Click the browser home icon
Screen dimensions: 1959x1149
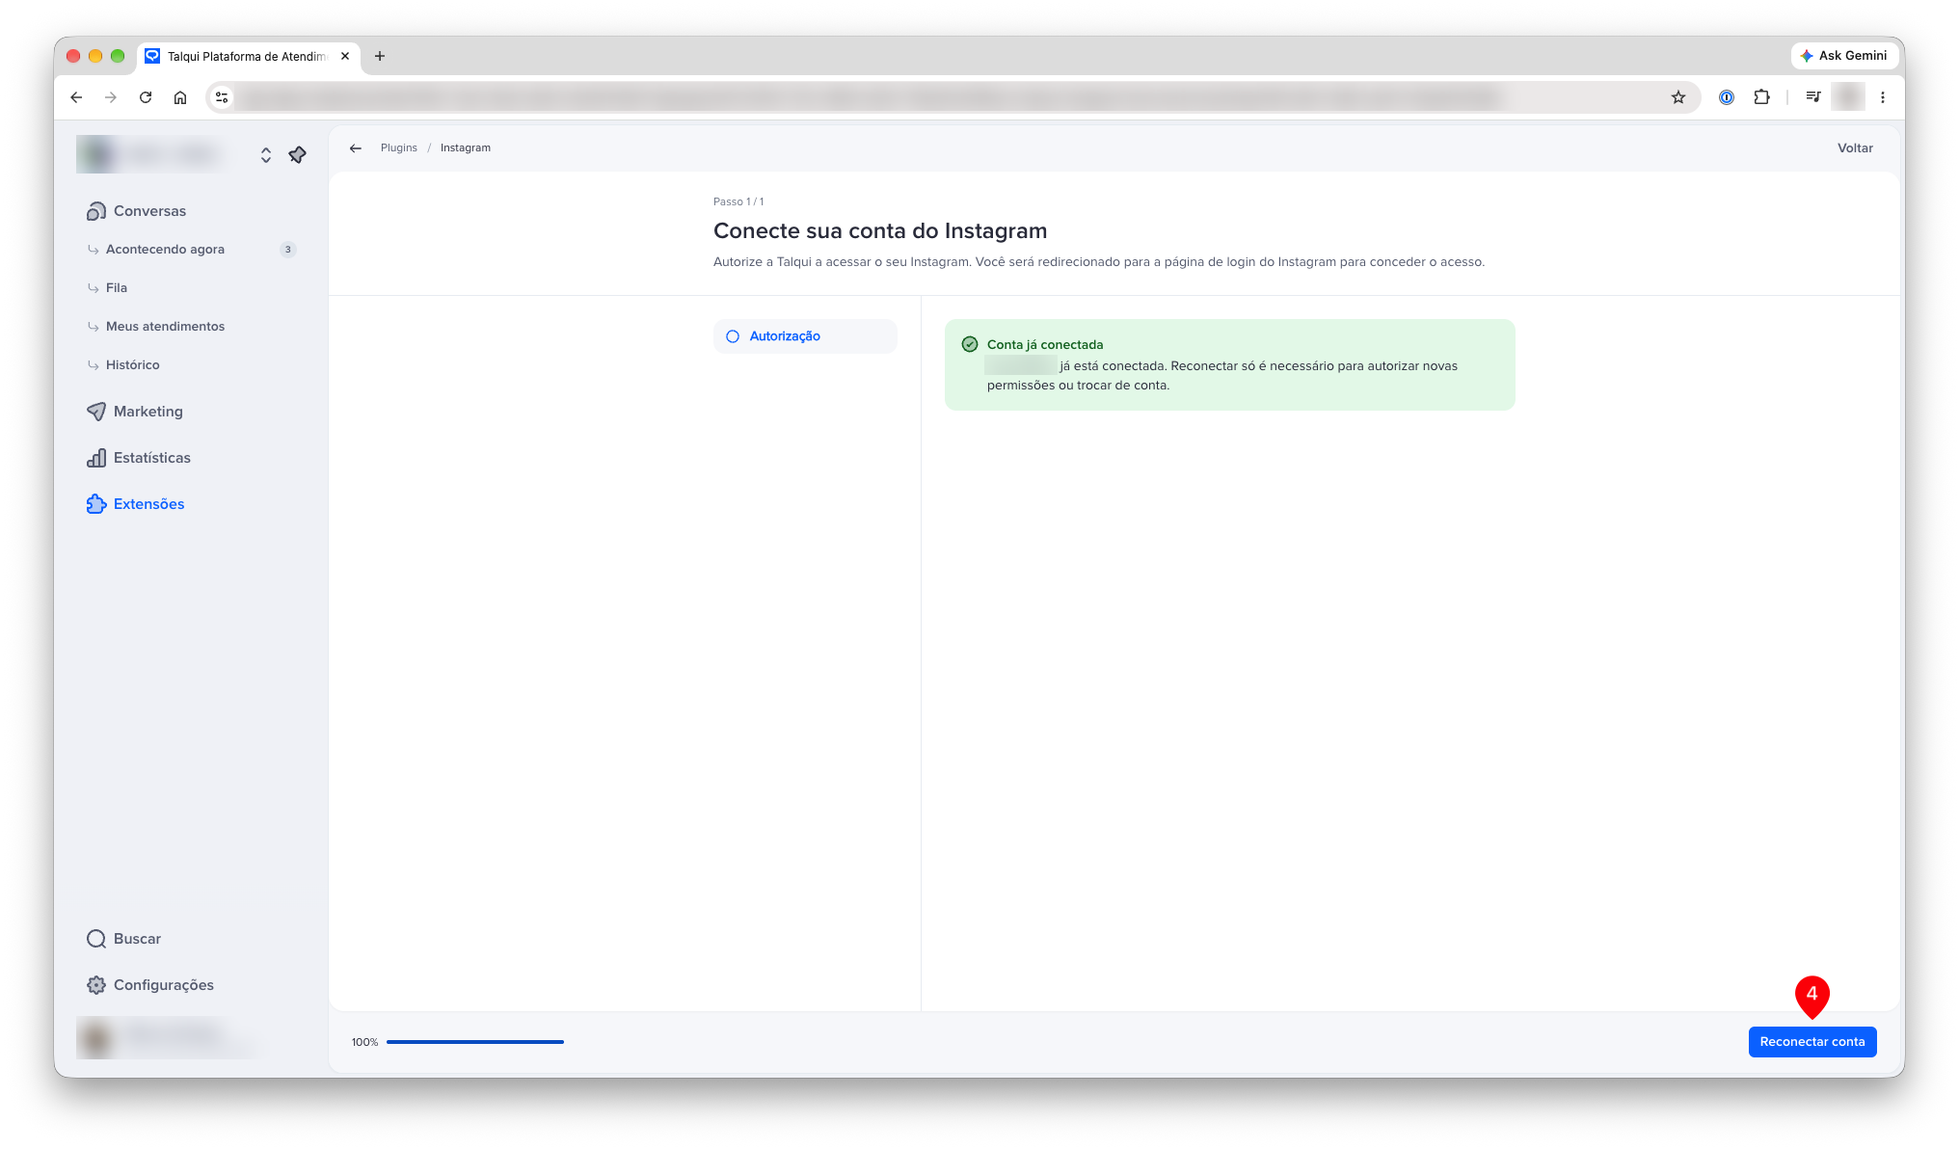180,97
